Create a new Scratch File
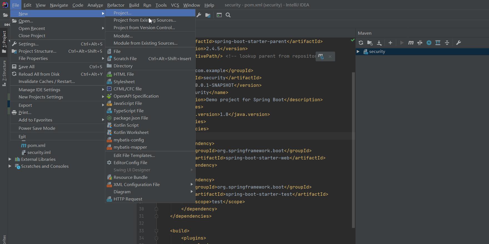The width and height of the screenshot is (489, 244). pyautogui.click(x=150, y=59)
